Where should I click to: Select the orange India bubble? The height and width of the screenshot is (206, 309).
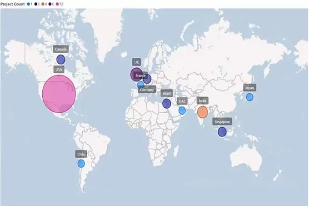pos(202,112)
